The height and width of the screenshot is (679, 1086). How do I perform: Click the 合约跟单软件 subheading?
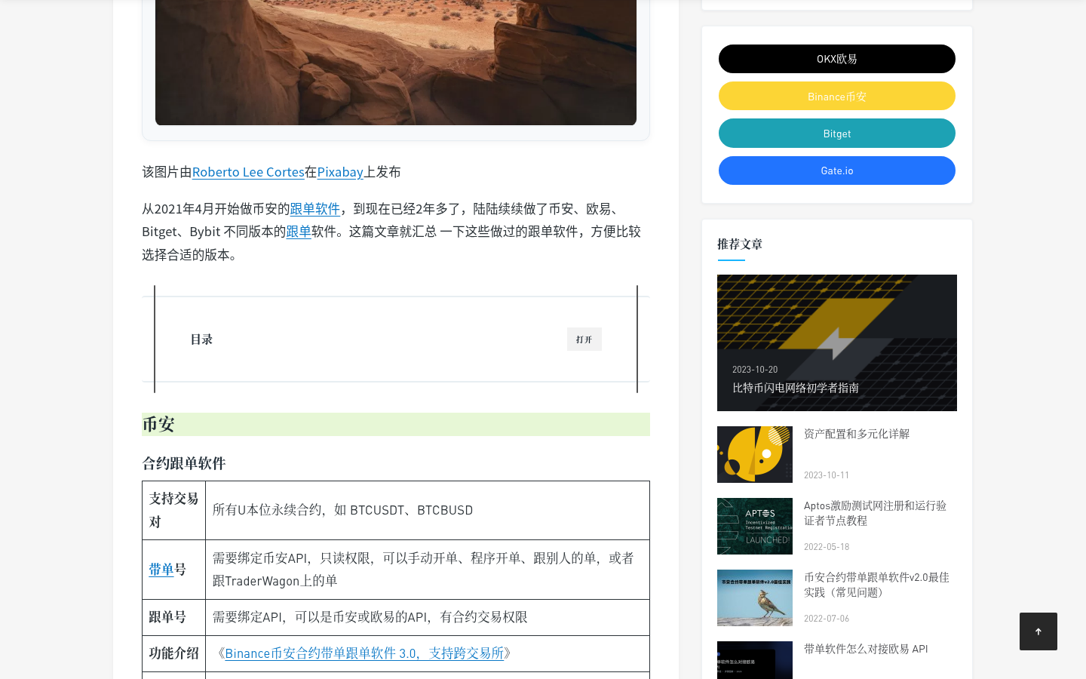(184, 463)
